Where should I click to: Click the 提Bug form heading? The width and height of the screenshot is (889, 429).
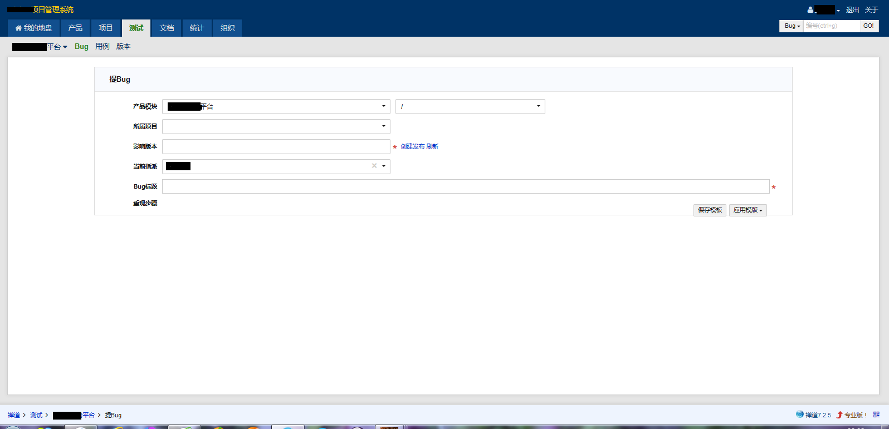click(120, 79)
